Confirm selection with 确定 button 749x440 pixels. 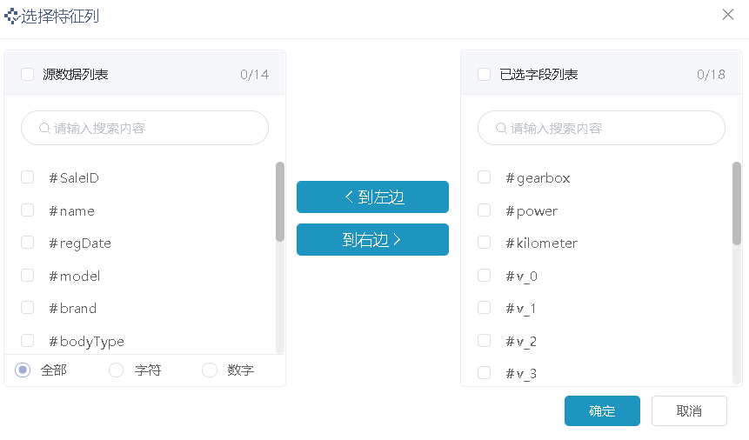(602, 410)
